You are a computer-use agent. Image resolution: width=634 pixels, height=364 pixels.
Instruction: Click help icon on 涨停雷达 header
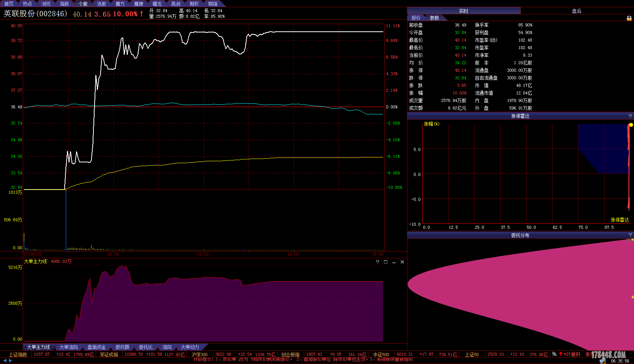pyautogui.click(x=630, y=116)
